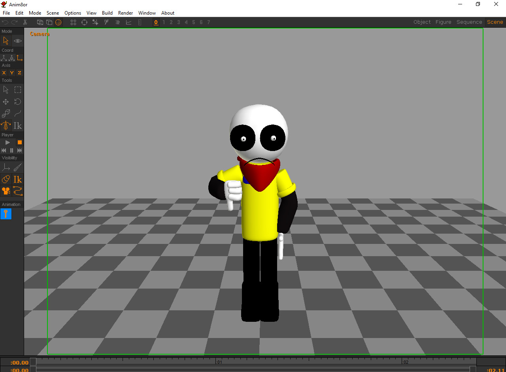The height and width of the screenshot is (372, 506).
Task: Switch to Sequence mode
Action: [x=469, y=22]
